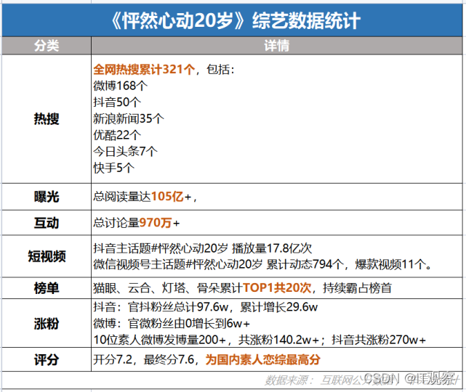Select the line 抖音50个
This screenshot has height=392, width=466.
(x=117, y=102)
